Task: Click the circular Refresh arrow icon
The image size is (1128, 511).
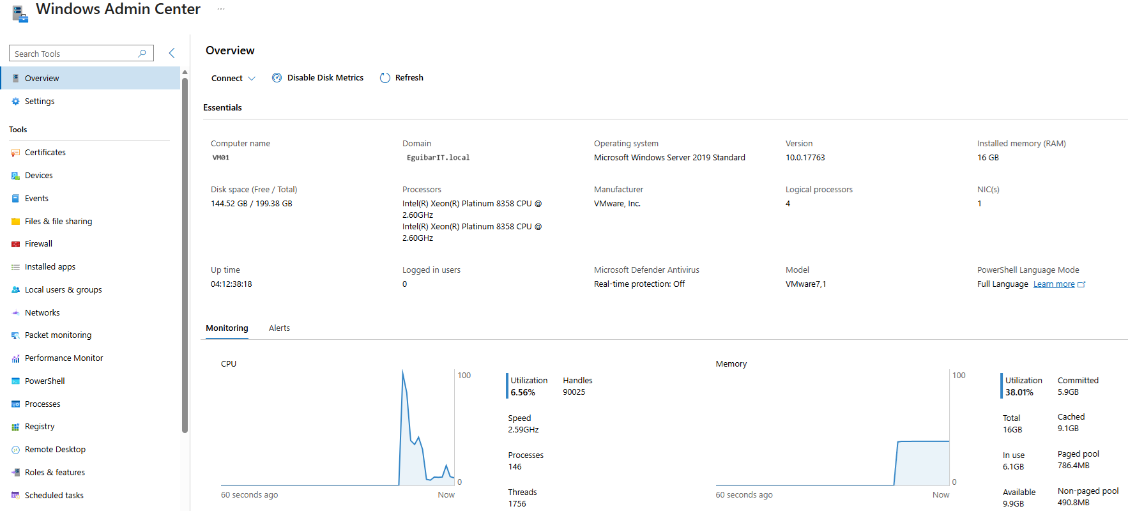Action: coord(385,78)
